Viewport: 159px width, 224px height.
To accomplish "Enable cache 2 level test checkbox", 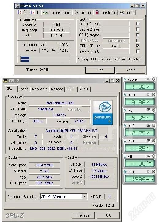I will (138, 29).
